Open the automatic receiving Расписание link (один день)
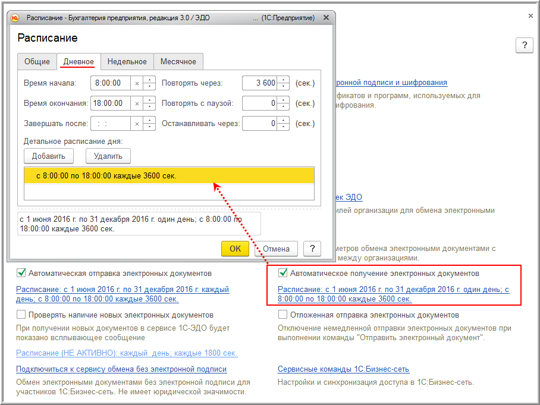 pos(393,294)
